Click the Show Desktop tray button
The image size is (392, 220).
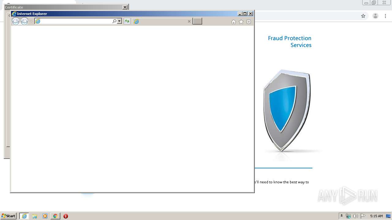click(389, 216)
